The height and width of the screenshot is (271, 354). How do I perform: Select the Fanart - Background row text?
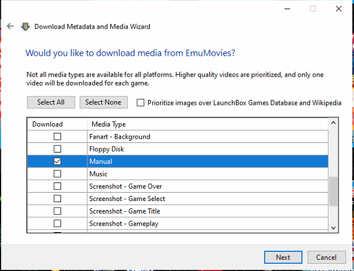[120, 136]
